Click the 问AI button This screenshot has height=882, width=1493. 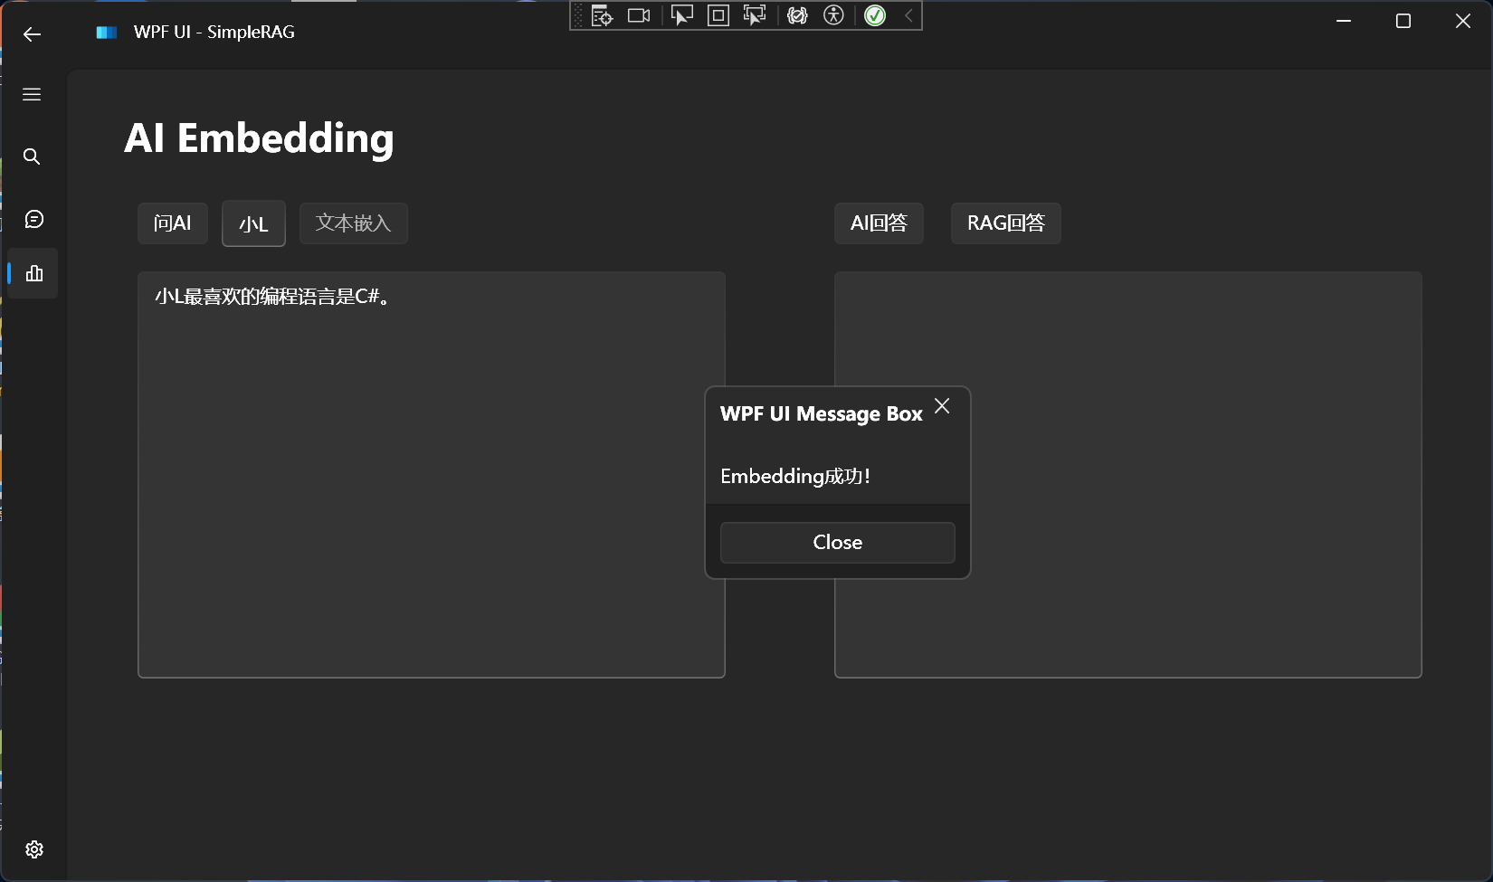click(173, 223)
